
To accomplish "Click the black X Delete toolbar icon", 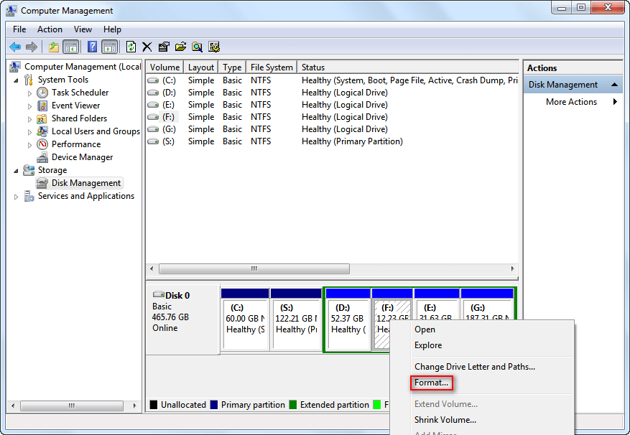I will click(147, 47).
